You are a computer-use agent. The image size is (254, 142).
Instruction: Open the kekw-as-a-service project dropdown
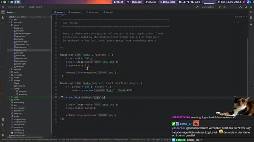(17, 7)
